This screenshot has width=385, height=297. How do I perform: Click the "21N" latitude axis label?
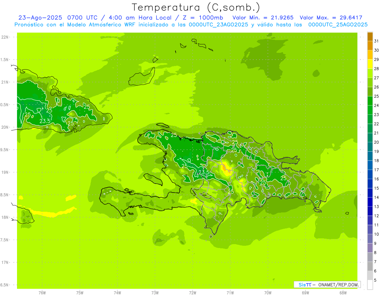(x=5, y=82)
